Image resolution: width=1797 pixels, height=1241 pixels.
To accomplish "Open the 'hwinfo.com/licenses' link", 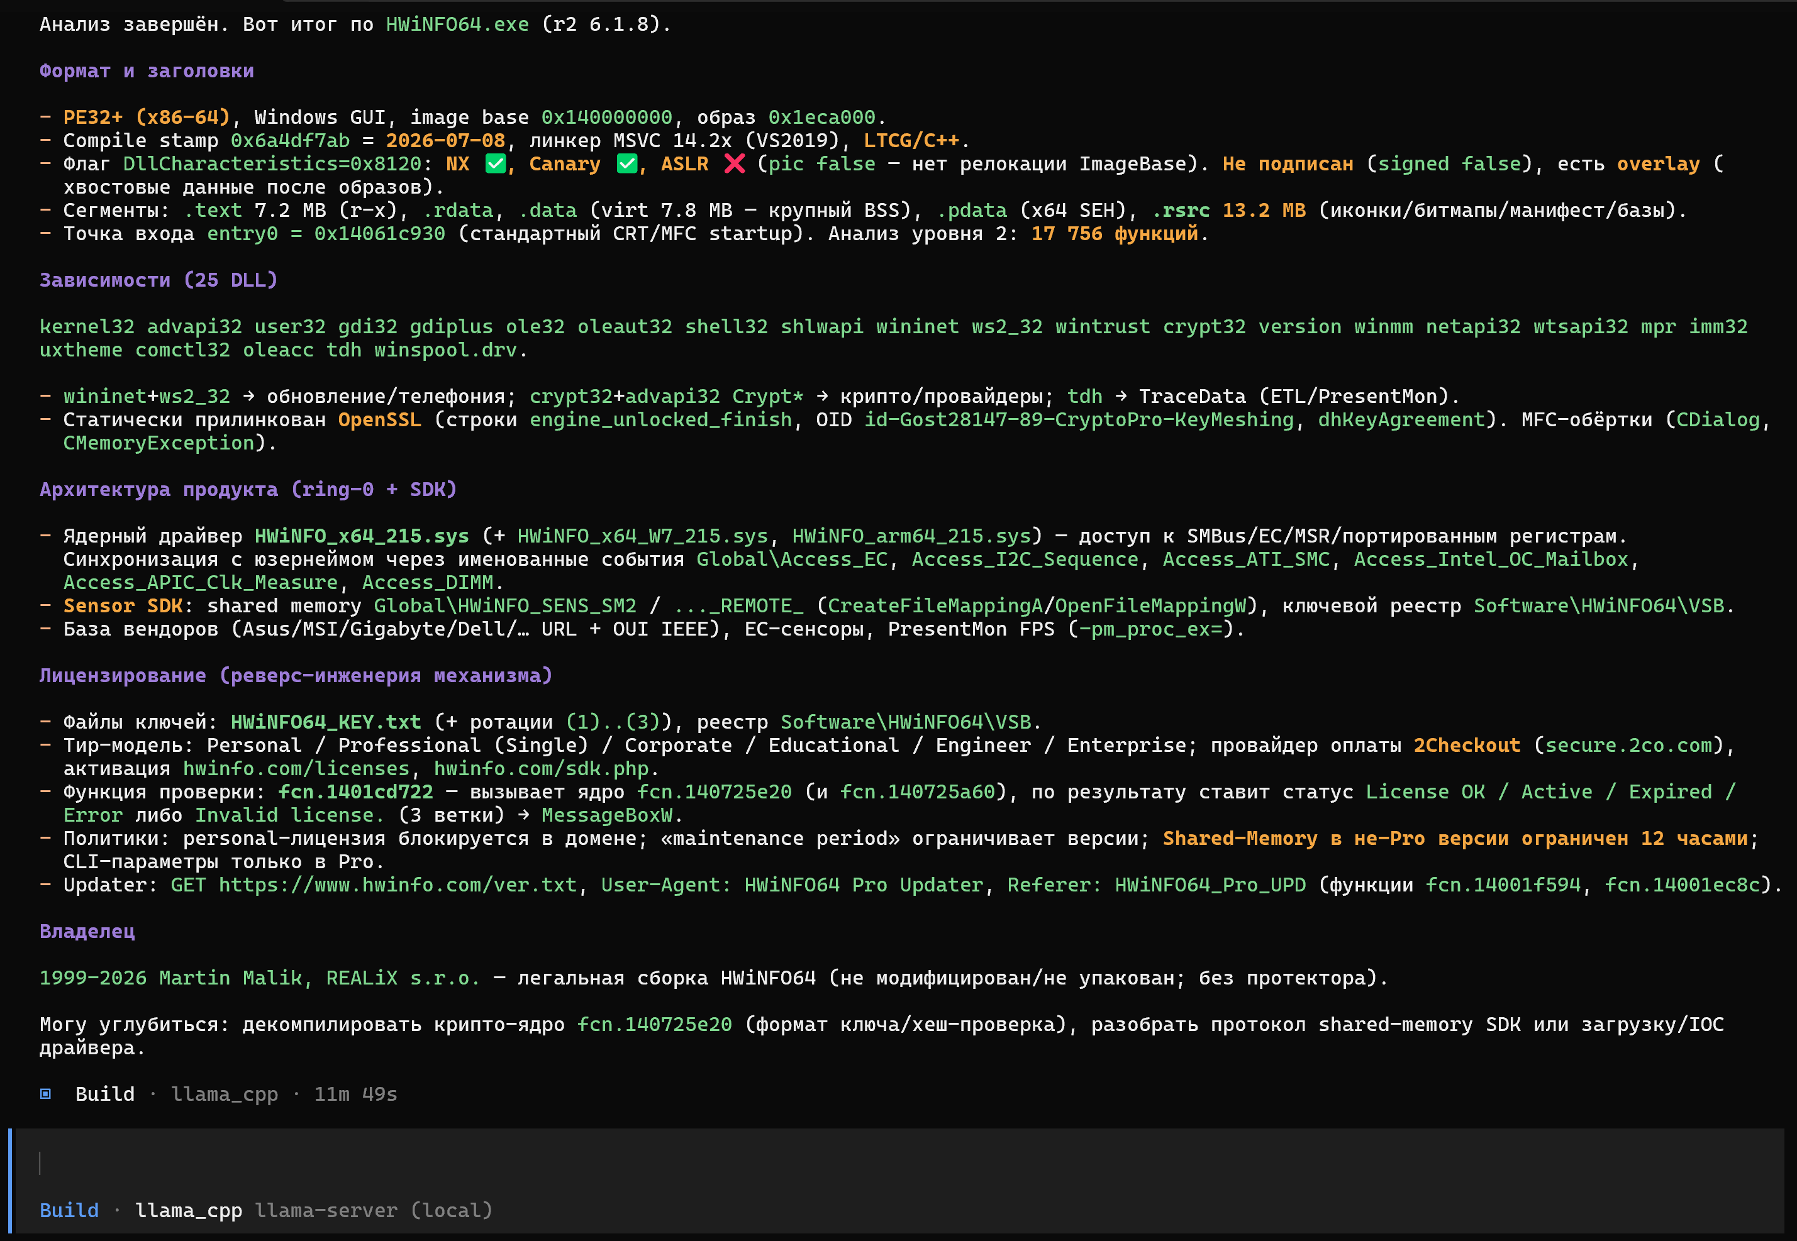I will (296, 768).
